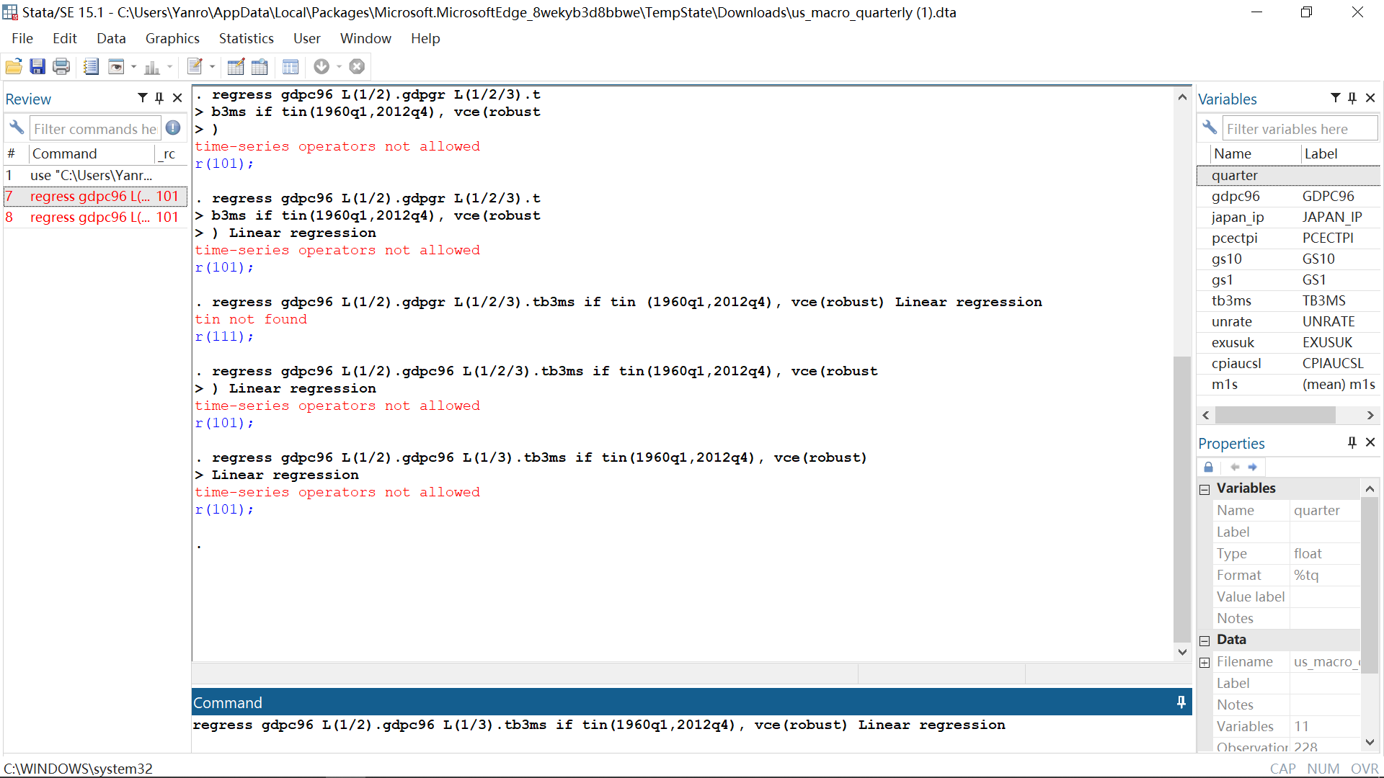Open the Do-file Editor dropdown arrow

(x=213, y=67)
